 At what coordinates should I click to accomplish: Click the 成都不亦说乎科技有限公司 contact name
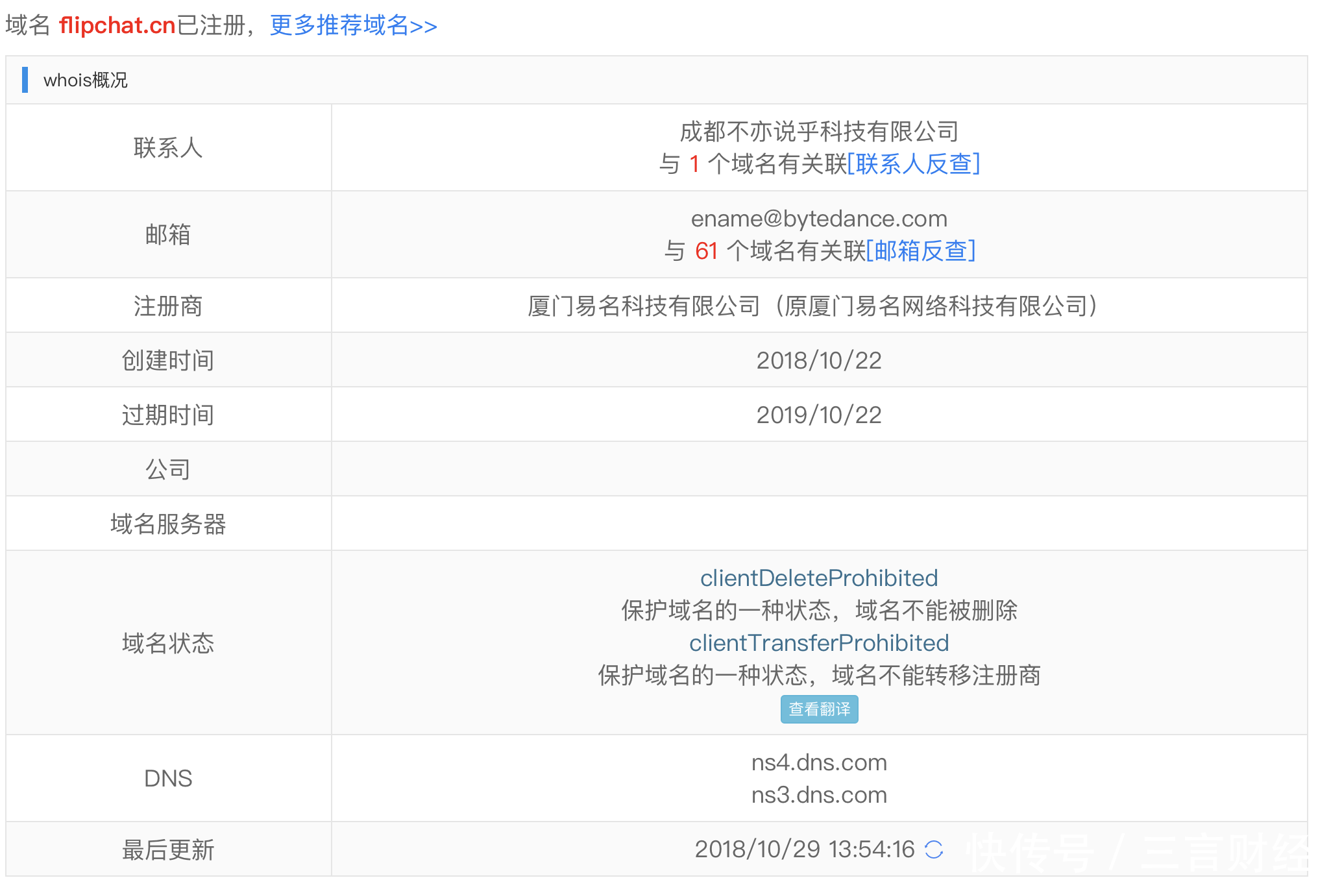(819, 132)
